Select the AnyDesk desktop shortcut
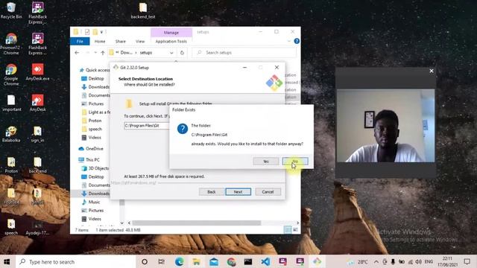Image resolution: width=477 pixels, height=268 pixels. [37, 103]
